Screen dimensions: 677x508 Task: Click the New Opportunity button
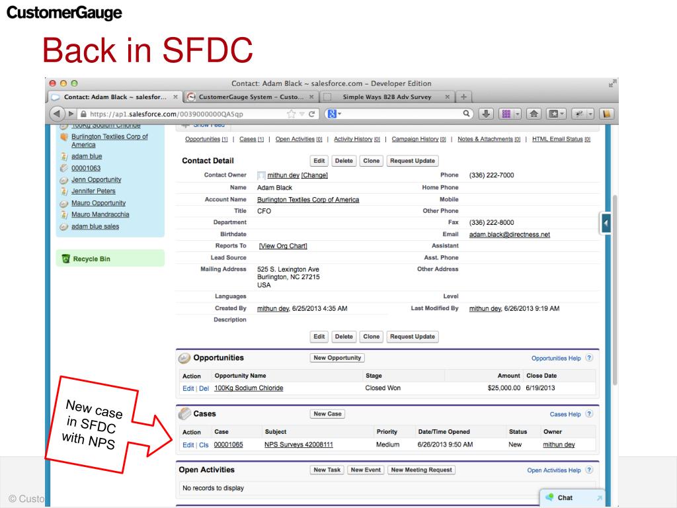pyautogui.click(x=337, y=358)
